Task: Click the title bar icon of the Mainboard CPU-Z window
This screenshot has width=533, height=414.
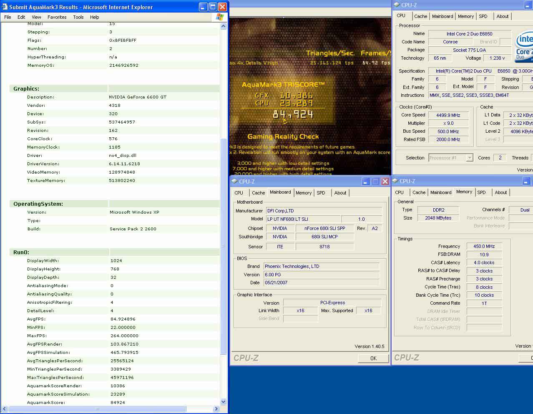Action: pos(234,182)
